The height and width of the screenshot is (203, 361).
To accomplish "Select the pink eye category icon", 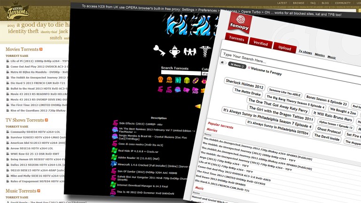I will pyautogui.click(x=204, y=81).
